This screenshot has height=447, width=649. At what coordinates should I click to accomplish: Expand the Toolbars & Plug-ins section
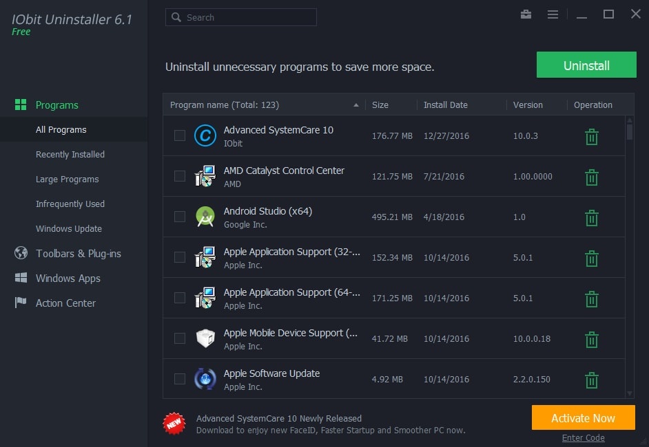[x=78, y=254]
